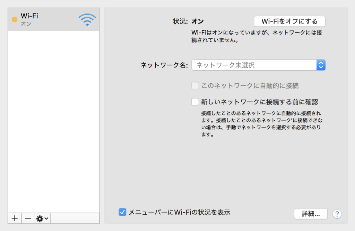Viewport: 355px width, 231px height.
Task: Click the Wi-Fi signal icon in sidebar
Action: pos(87,20)
